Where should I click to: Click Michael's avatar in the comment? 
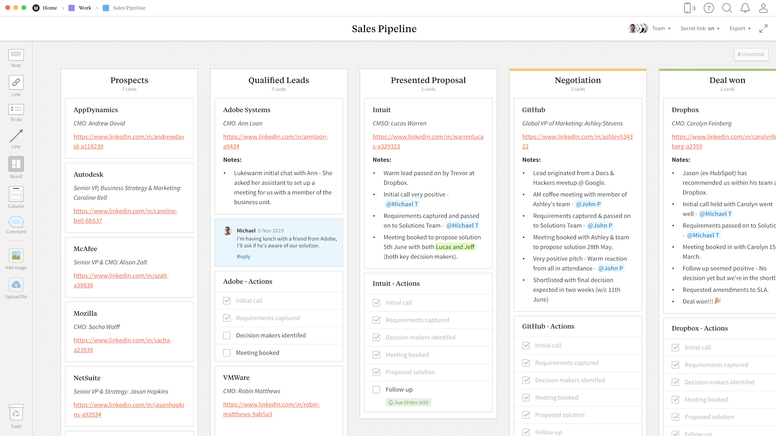(x=228, y=231)
